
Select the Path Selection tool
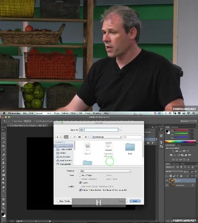coord(3,196)
